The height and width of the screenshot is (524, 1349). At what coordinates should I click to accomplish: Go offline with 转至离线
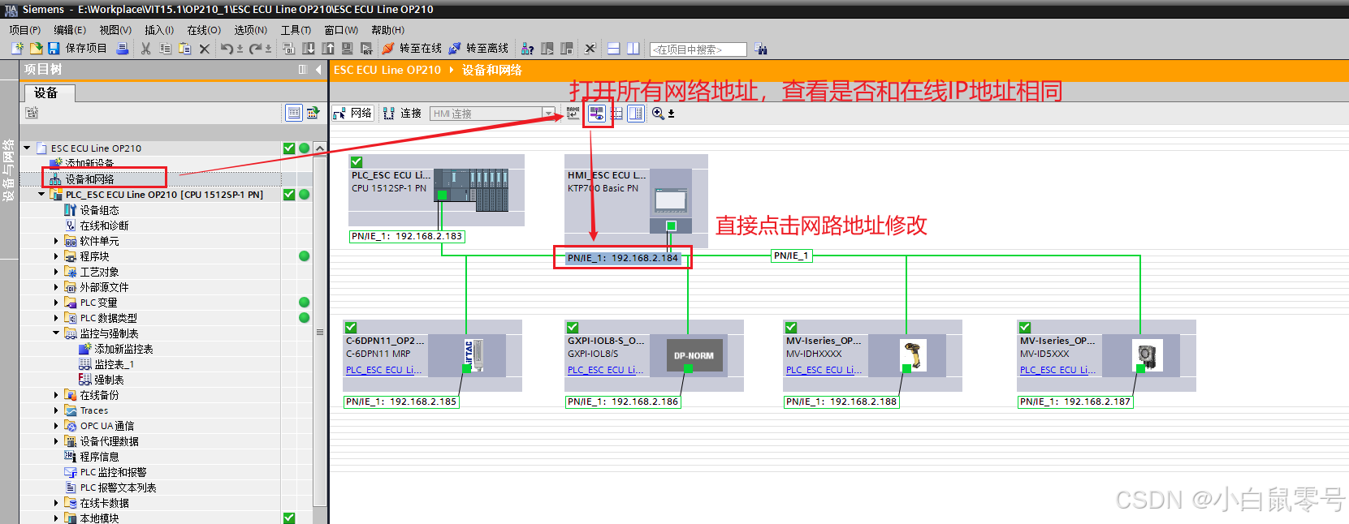(x=478, y=49)
